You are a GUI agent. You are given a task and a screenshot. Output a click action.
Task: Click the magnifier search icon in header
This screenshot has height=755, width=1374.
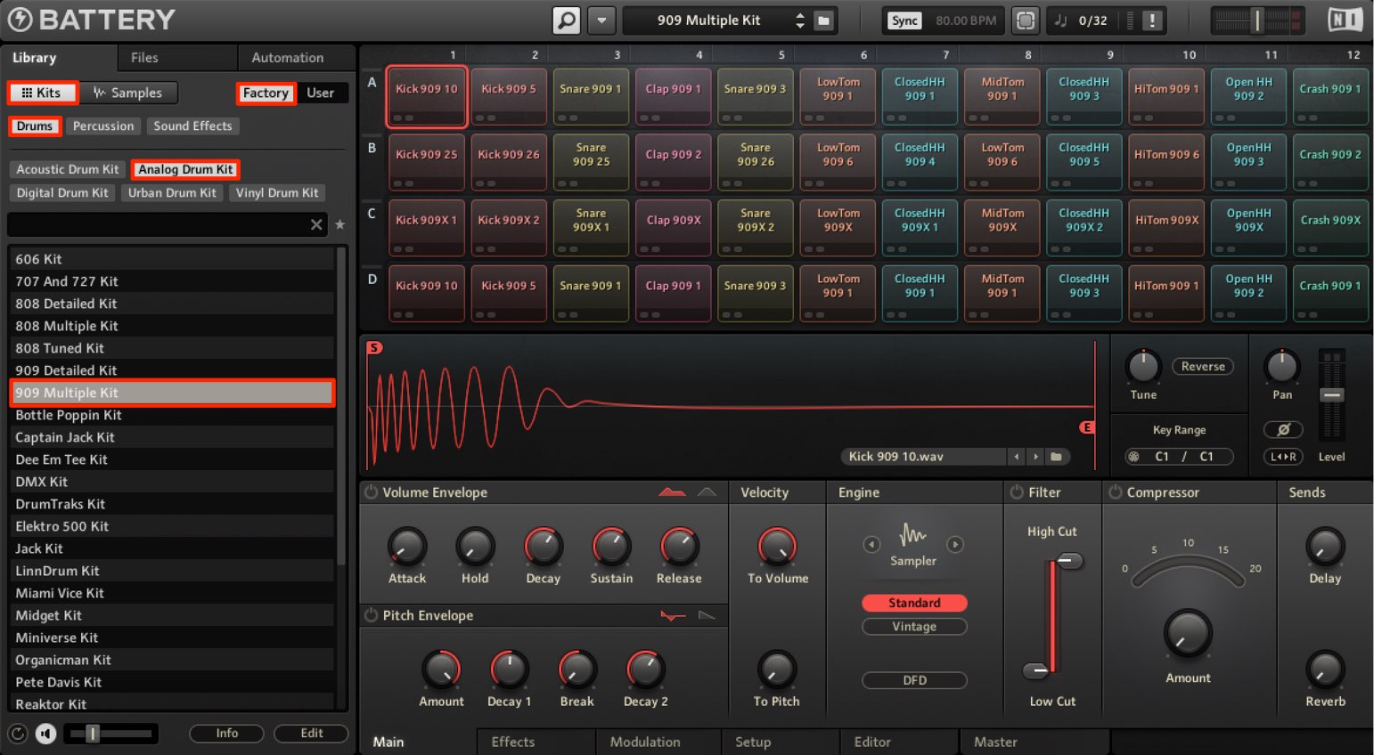(x=566, y=20)
